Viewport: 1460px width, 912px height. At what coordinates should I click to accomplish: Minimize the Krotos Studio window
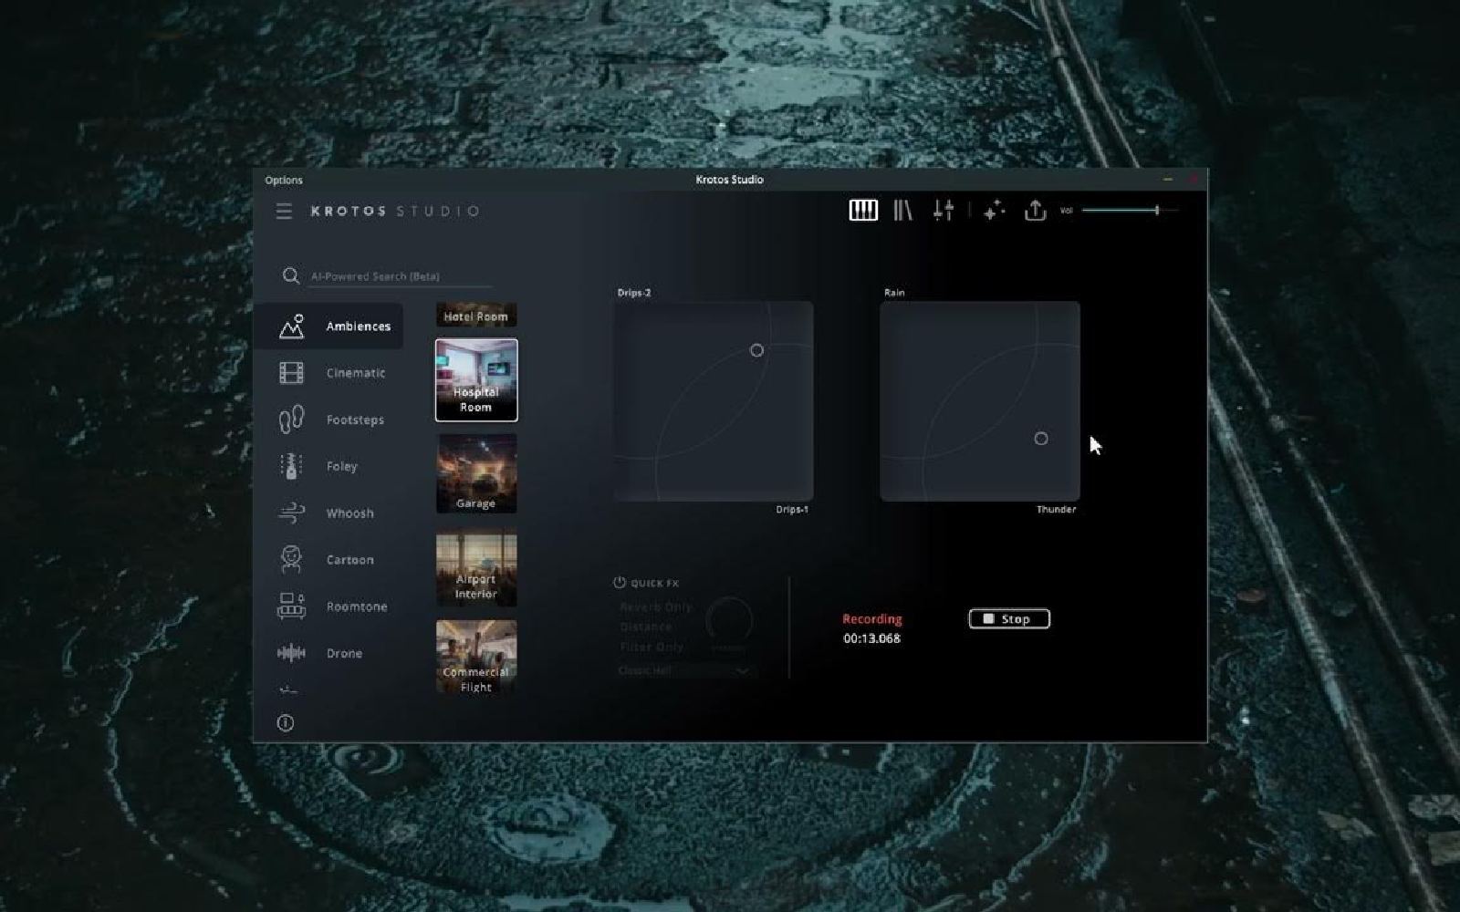click(1167, 180)
